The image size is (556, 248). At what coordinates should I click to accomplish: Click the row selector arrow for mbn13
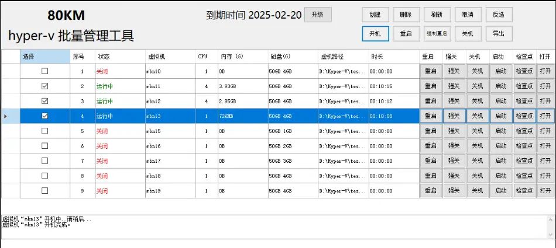pyautogui.click(x=6, y=116)
